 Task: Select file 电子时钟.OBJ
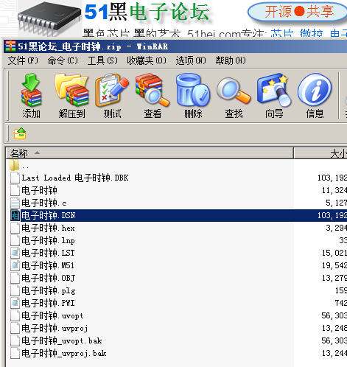pos(49,278)
